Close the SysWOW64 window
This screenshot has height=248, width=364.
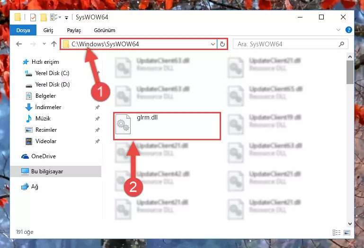tap(343, 17)
